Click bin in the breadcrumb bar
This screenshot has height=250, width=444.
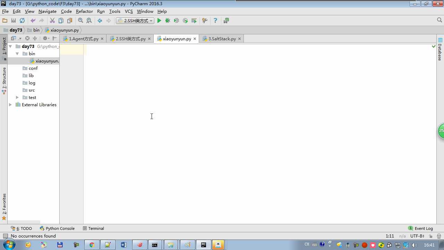click(33, 30)
